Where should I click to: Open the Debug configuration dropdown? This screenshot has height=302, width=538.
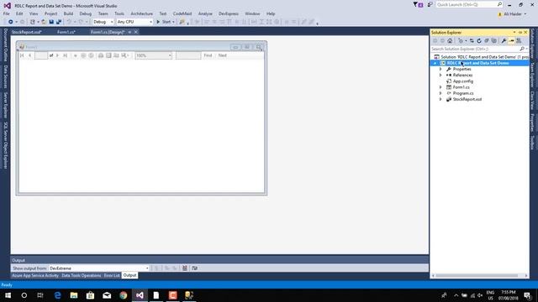pos(103,22)
